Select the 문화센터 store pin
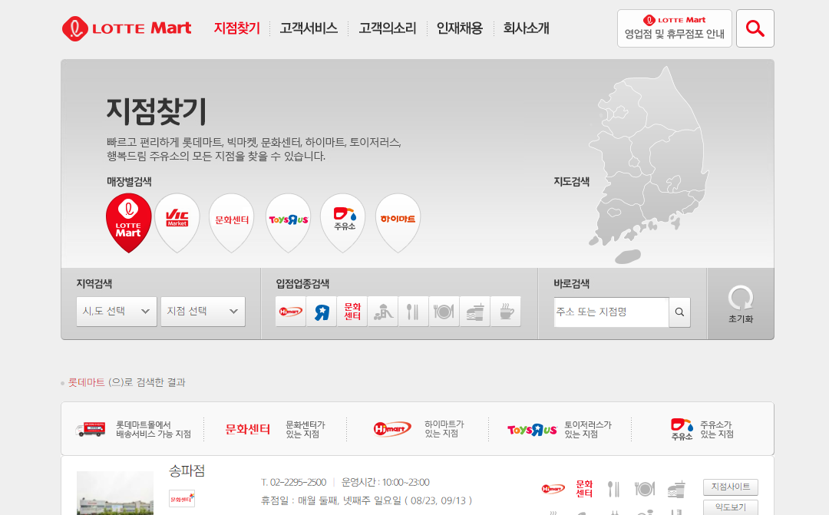Screen dimensions: 829x515 tap(232, 223)
